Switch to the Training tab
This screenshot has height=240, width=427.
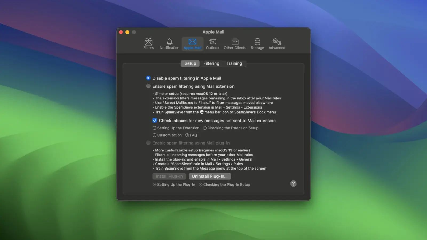click(x=234, y=63)
